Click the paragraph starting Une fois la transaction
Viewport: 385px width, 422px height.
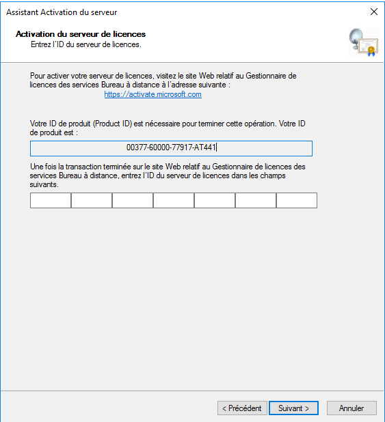tap(168, 175)
